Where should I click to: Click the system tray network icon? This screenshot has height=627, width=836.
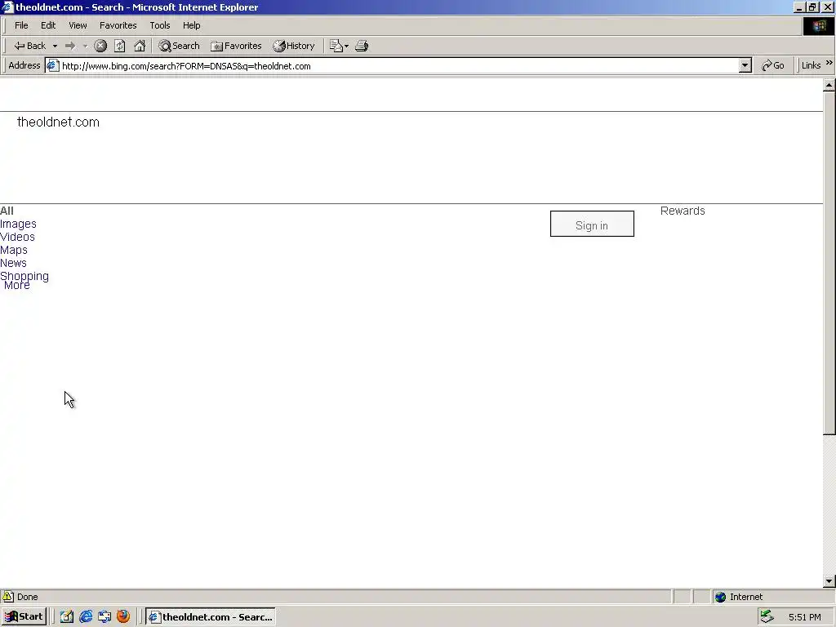(767, 617)
